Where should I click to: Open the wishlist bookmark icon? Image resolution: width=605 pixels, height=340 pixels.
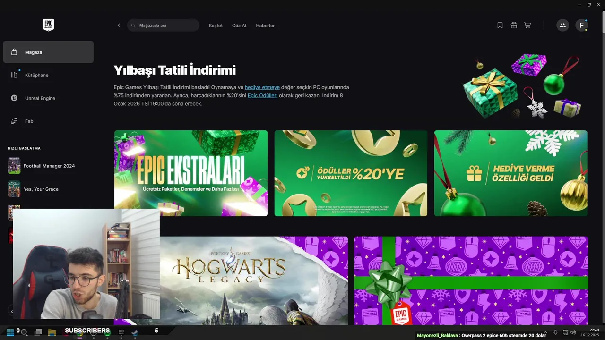click(x=500, y=25)
